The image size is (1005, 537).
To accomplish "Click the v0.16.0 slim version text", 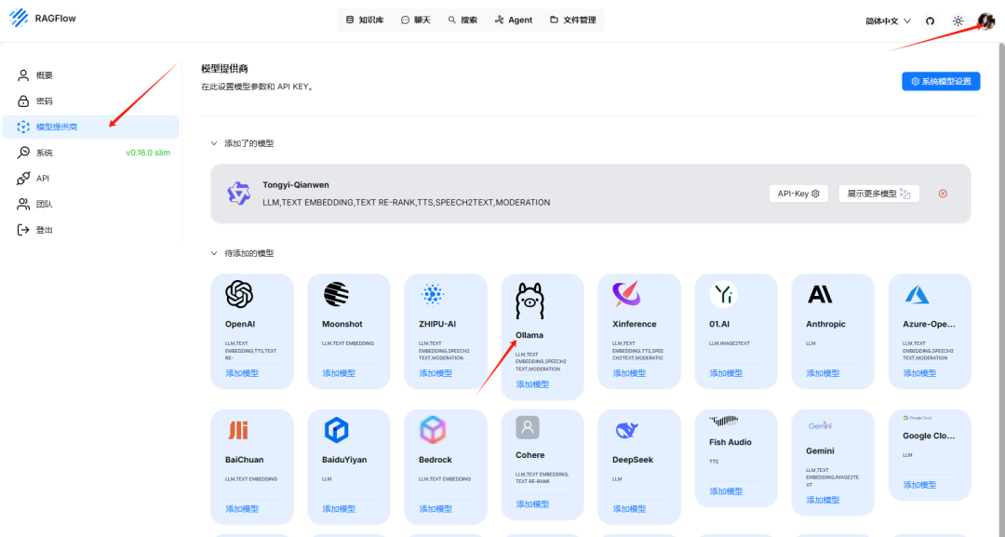I will point(148,153).
